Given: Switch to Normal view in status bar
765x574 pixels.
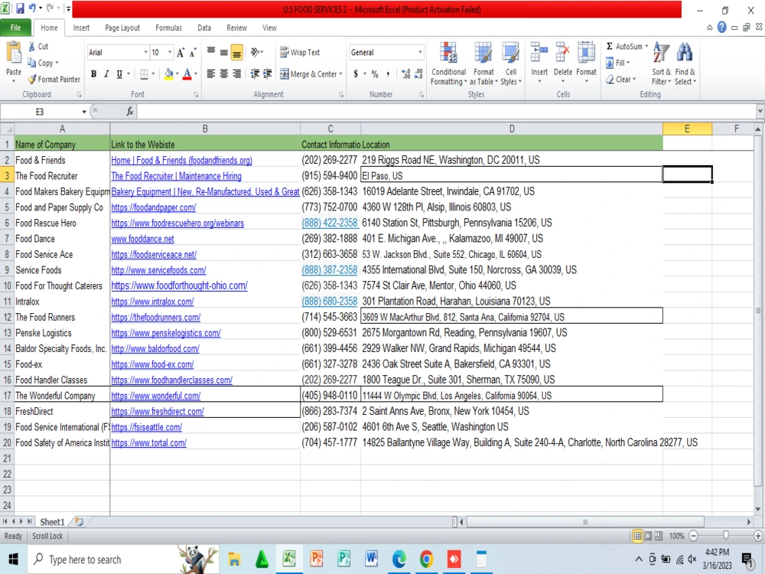Looking at the screenshot, I should tap(637, 536).
